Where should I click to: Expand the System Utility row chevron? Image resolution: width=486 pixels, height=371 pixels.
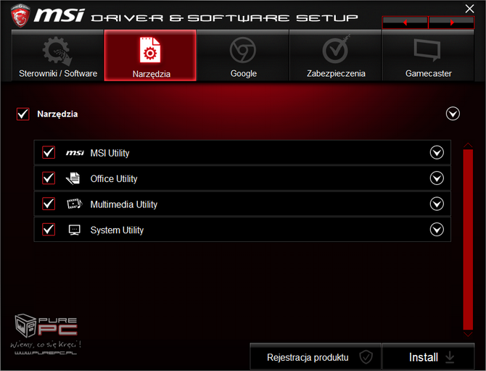(437, 230)
